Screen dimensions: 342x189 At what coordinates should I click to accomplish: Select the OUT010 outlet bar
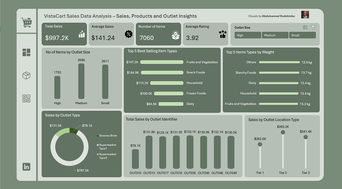(x=135, y=159)
